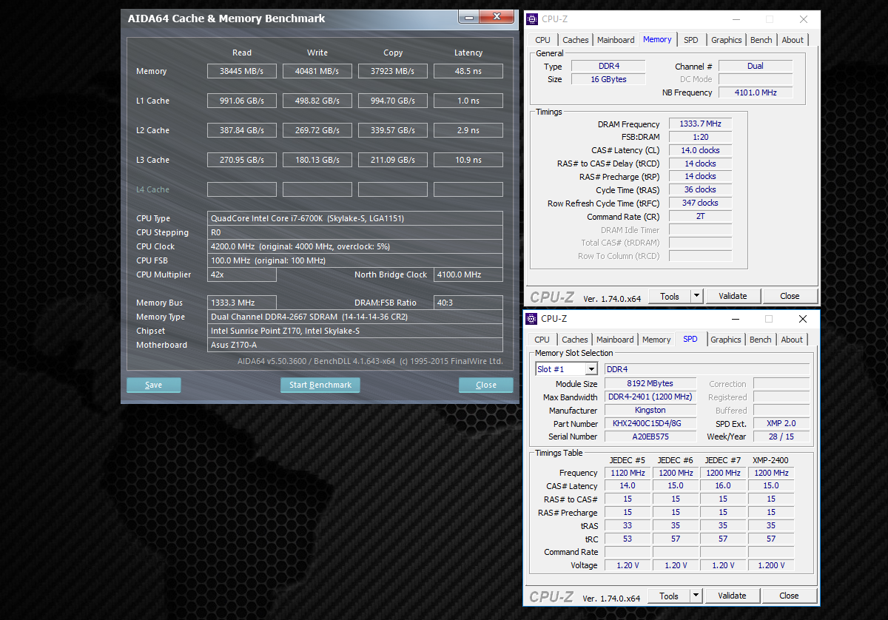Viewport: 888px width, 620px height.
Task: Open Mainboard tab in lower CPU-Z window
Action: pos(615,340)
